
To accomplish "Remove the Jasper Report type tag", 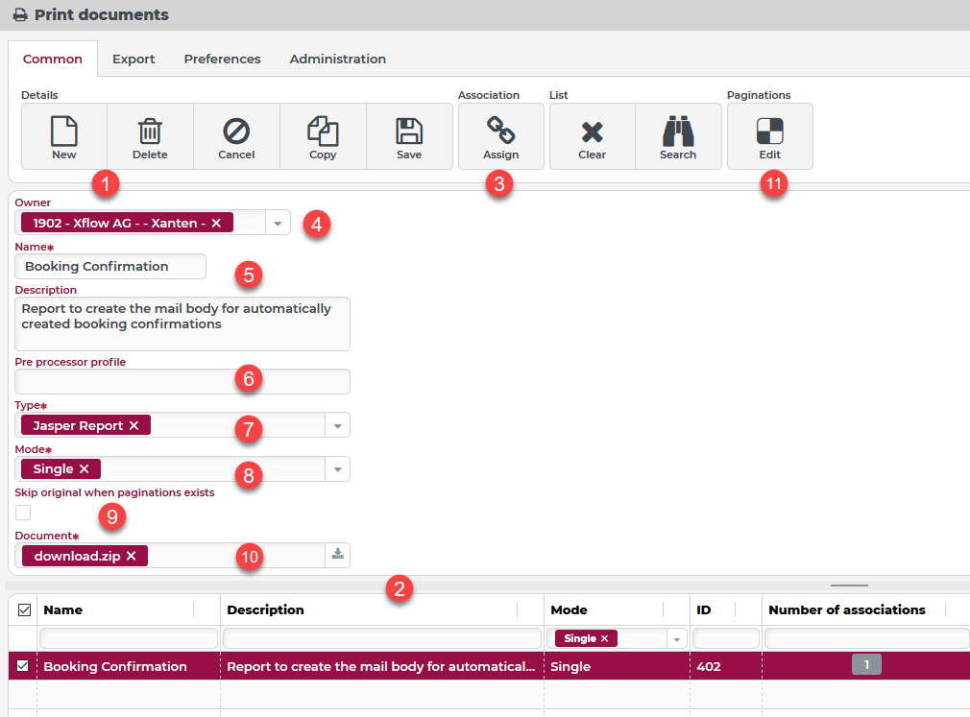I will [133, 425].
